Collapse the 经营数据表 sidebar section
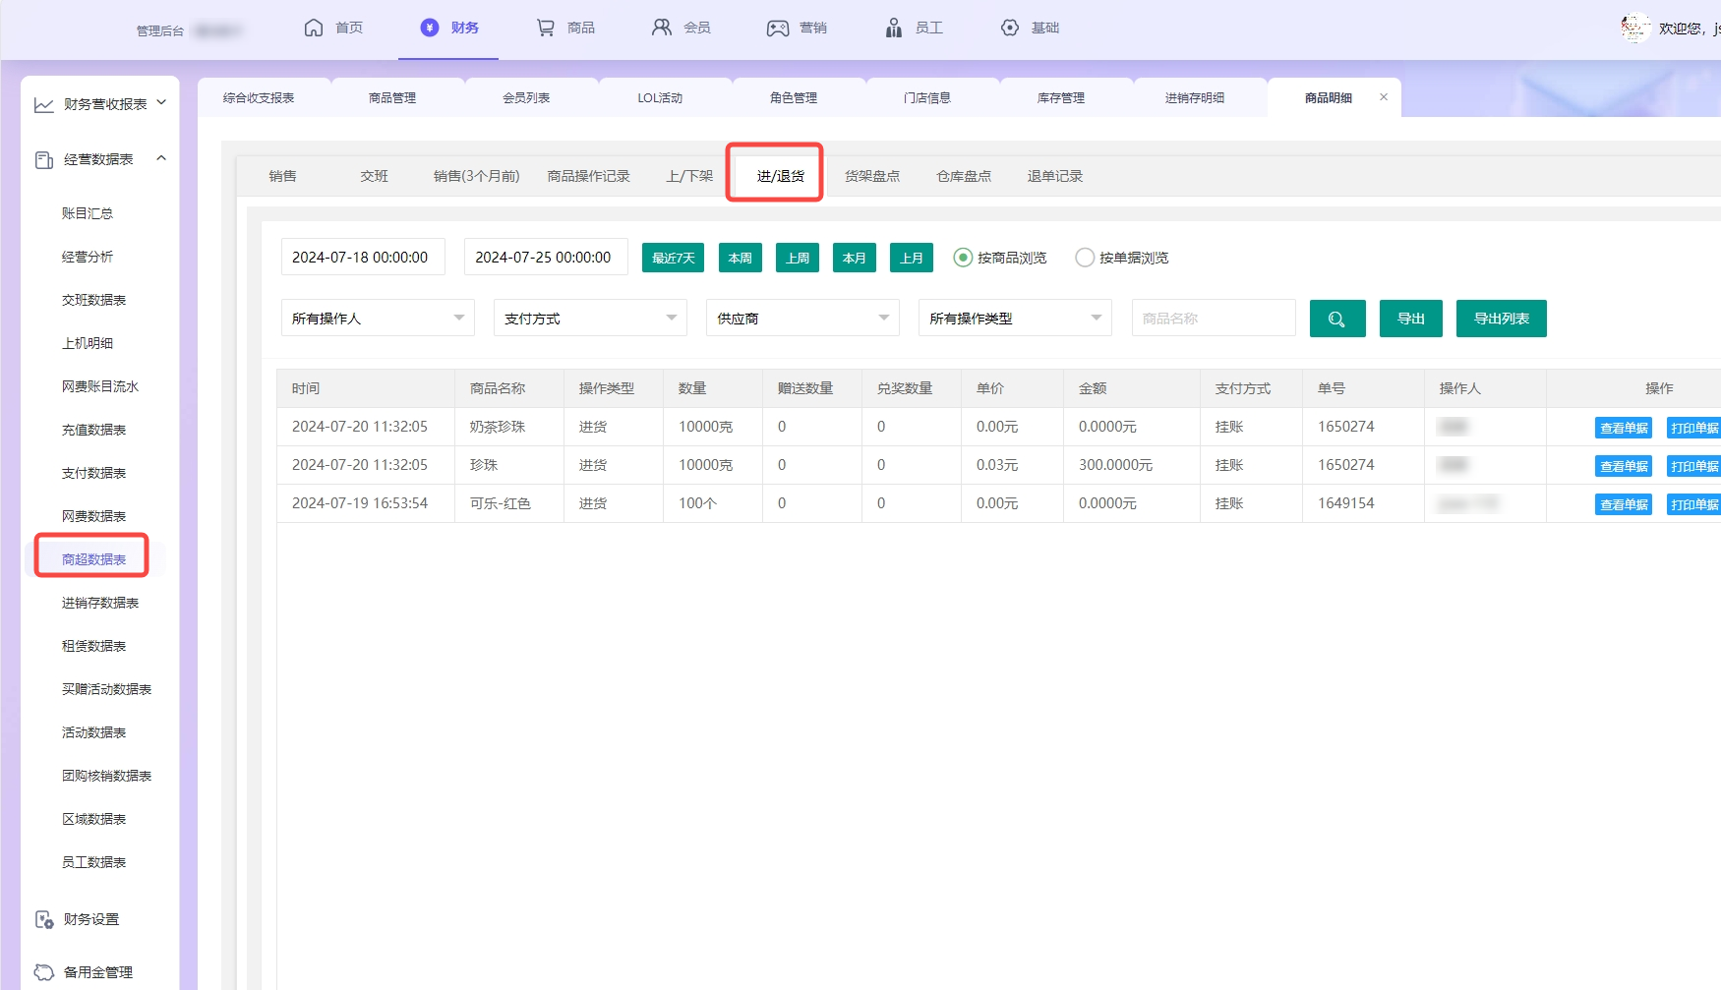 pos(161,158)
